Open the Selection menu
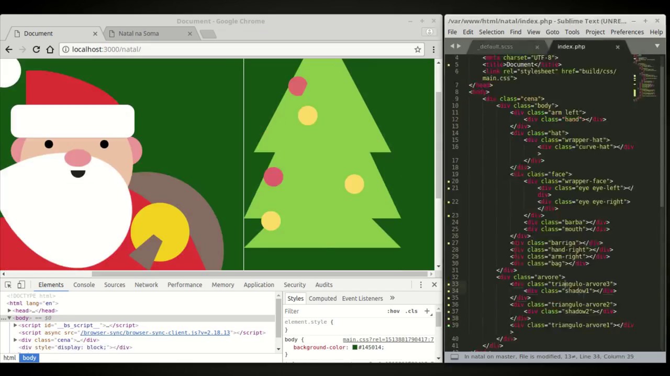This screenshot has height=376, width=670. click(x=492, y=32)
